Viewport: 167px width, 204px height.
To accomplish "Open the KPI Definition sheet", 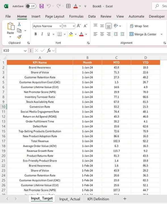I will 98,199.
